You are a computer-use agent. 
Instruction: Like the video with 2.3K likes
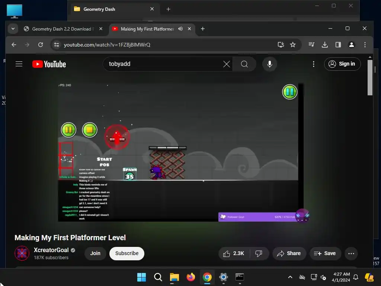point(234,254)
